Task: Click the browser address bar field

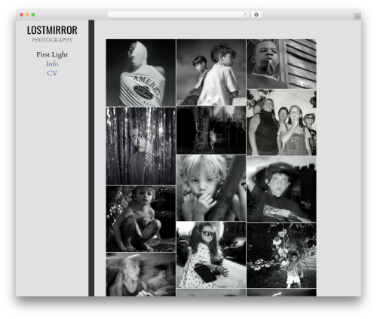Action: [x=179, y=15]
